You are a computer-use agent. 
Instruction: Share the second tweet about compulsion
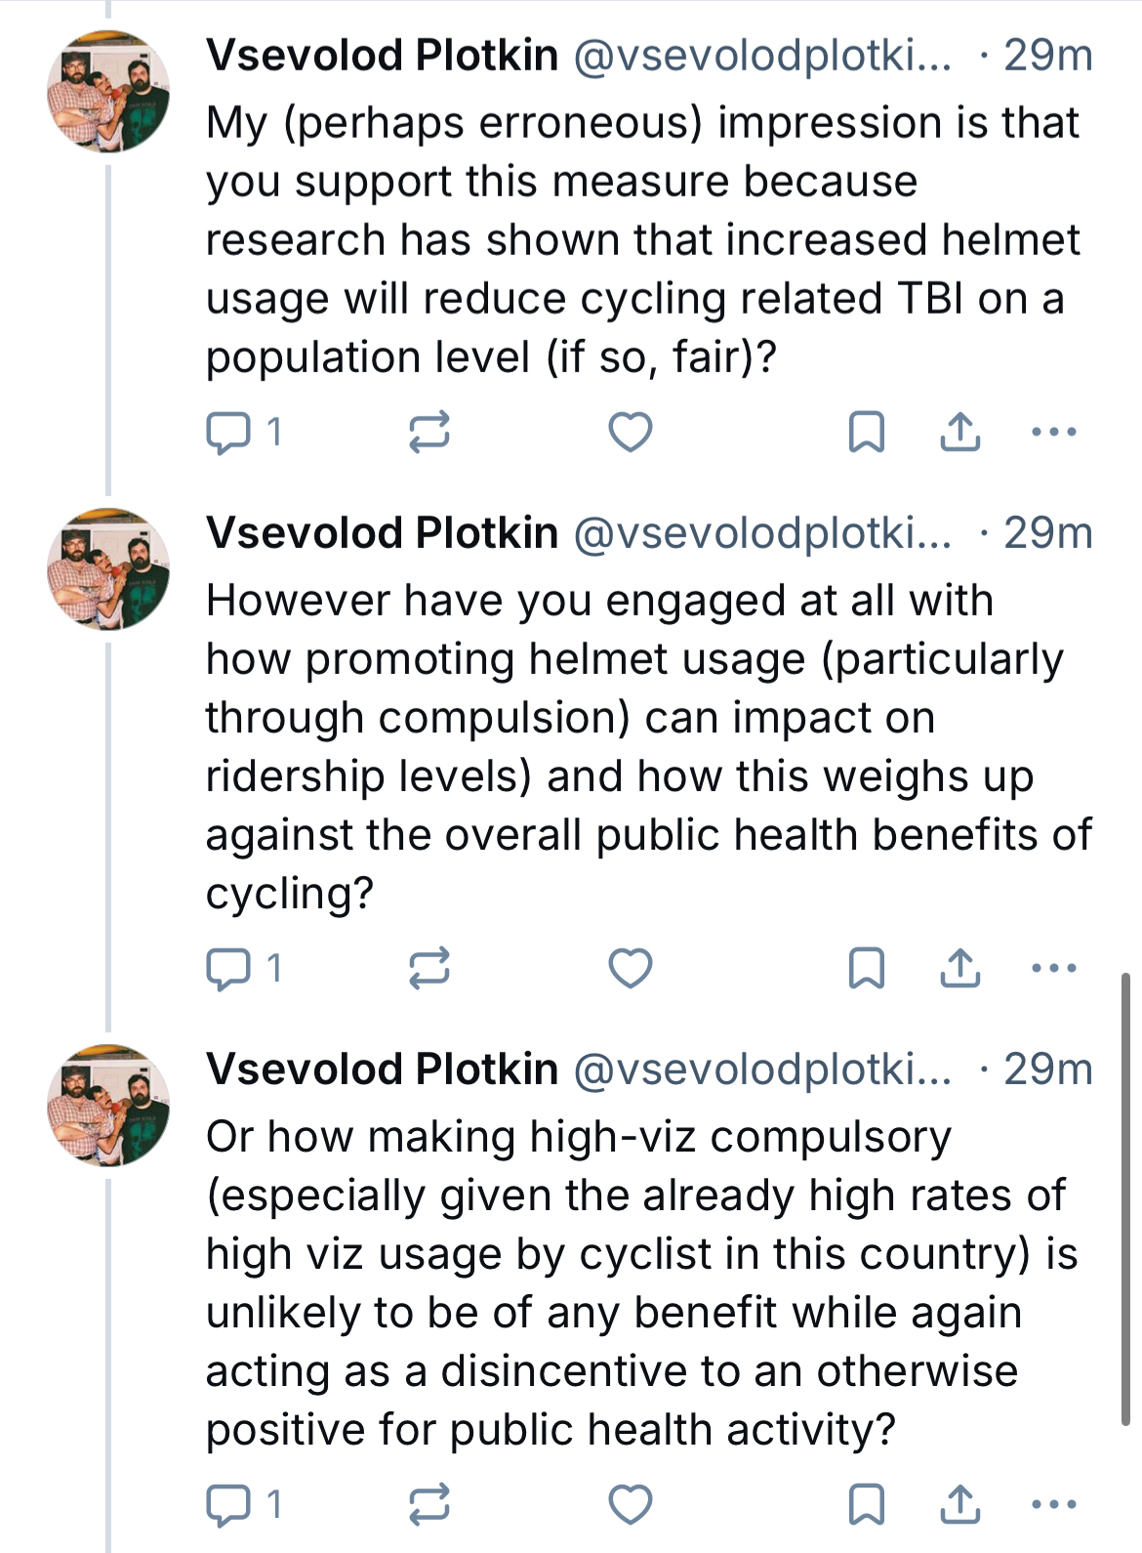(960, 968)
